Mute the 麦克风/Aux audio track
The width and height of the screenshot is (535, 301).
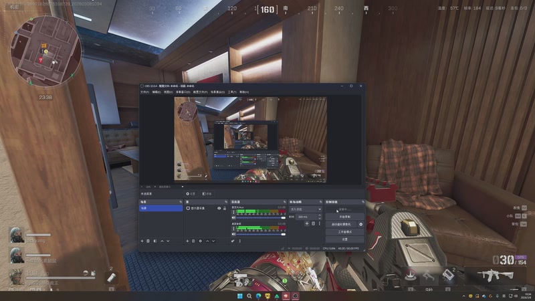tap(233, 217)
